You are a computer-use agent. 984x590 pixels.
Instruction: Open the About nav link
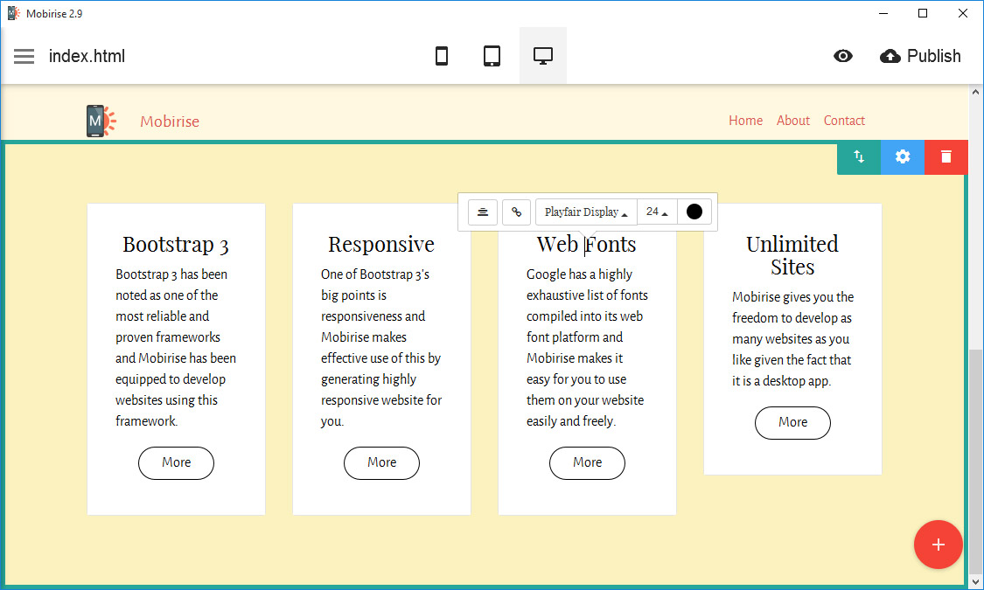tap(793, 121)
